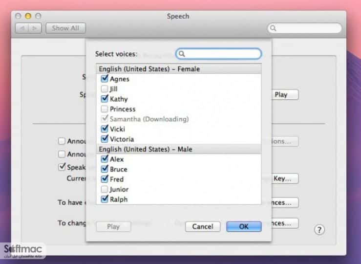
Task: Go forward with the toolbar forward arrow
Action: (x=35, y=28)
